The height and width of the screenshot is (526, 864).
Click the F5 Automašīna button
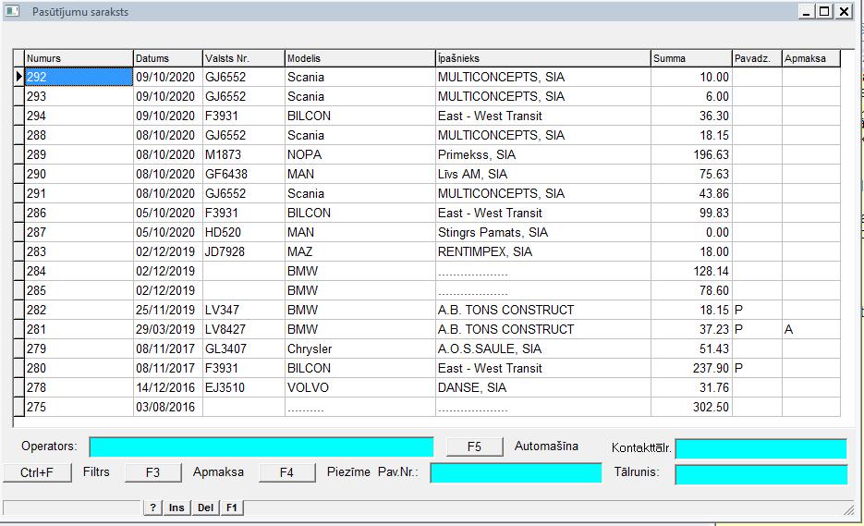click(474, 446)
